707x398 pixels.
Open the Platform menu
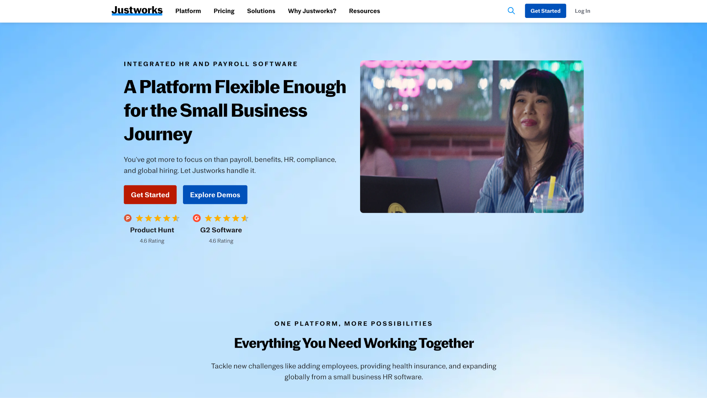(188, 11)
